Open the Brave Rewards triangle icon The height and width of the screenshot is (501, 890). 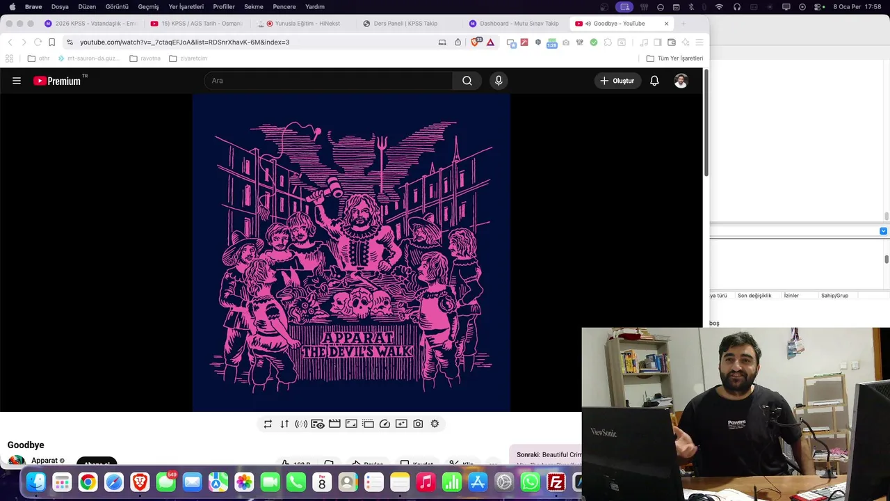click(x=490, y=42)
